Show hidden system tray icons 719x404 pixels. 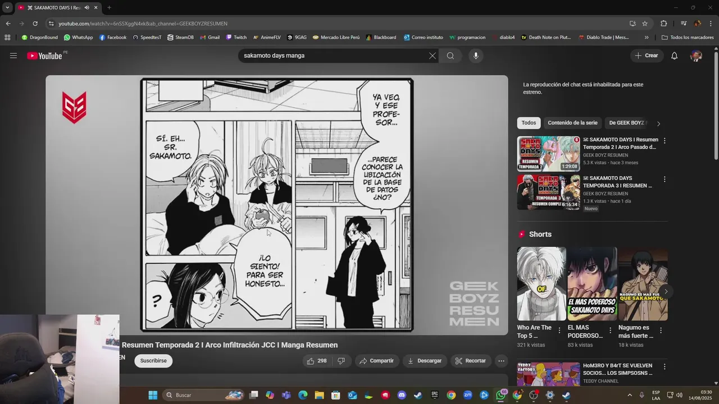click(629, 395)
